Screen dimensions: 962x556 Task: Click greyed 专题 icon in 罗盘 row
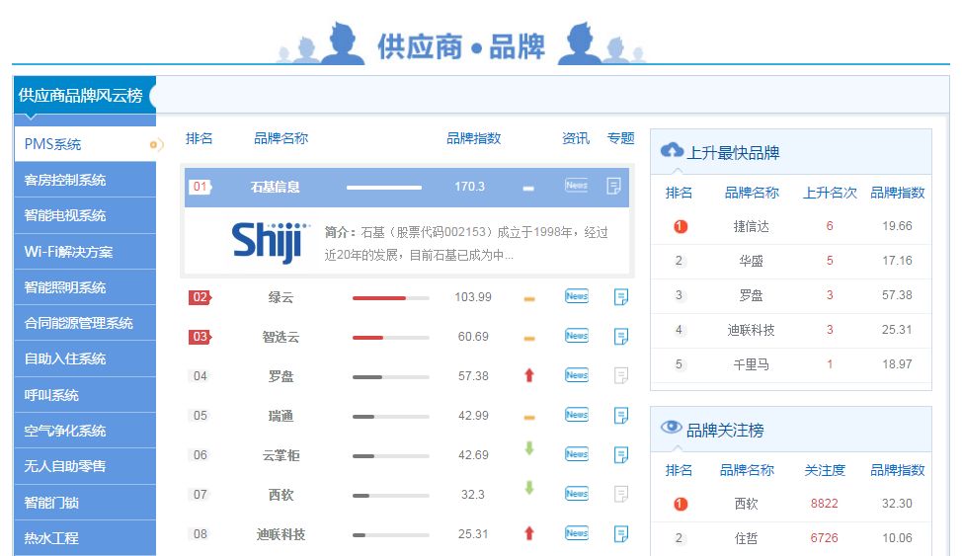pyautogui.click(x=621, y=375)
